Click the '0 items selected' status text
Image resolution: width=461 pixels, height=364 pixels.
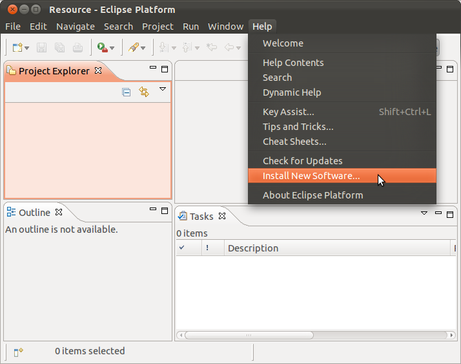pos(90,351)
